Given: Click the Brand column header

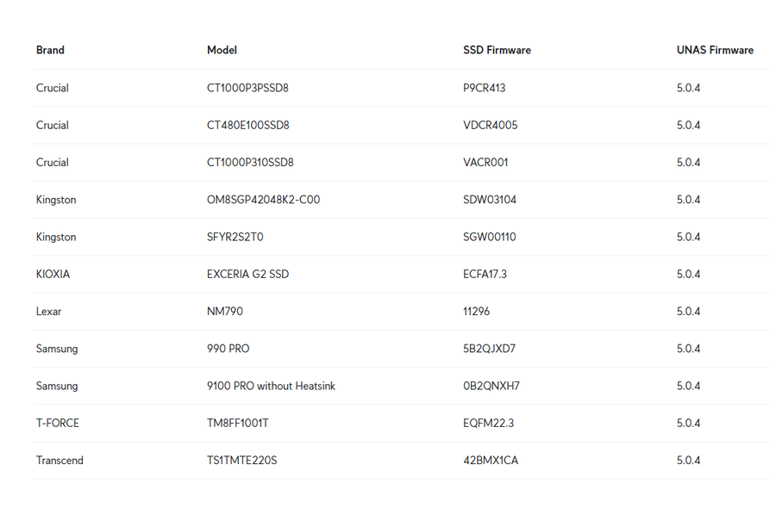Looking at the screenshot, I should coord(50,50).
